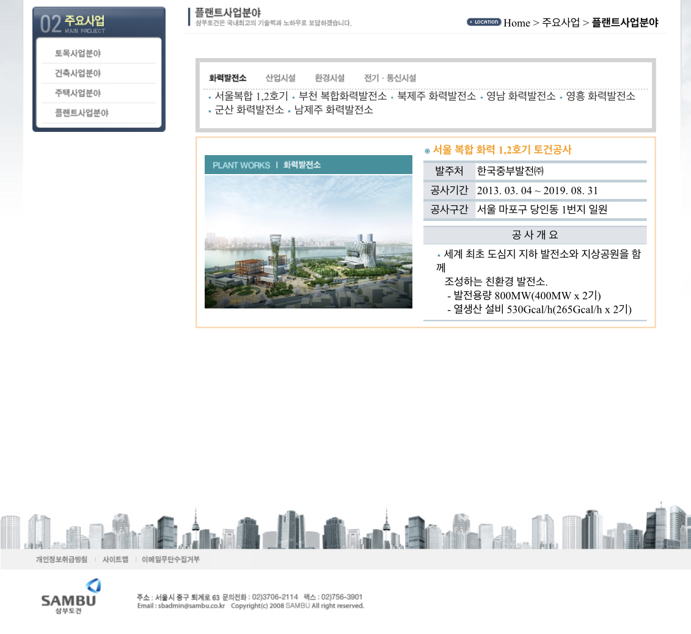
Task: Open 부천 복합화력발전소 project link
Action: [342, 96]
